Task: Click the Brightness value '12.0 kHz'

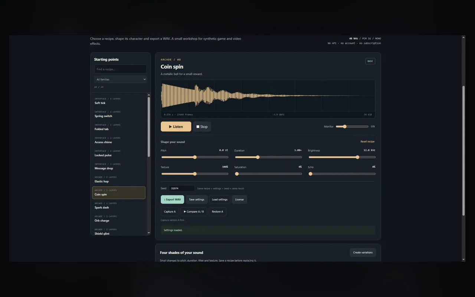Action: (x=370, y=150)
